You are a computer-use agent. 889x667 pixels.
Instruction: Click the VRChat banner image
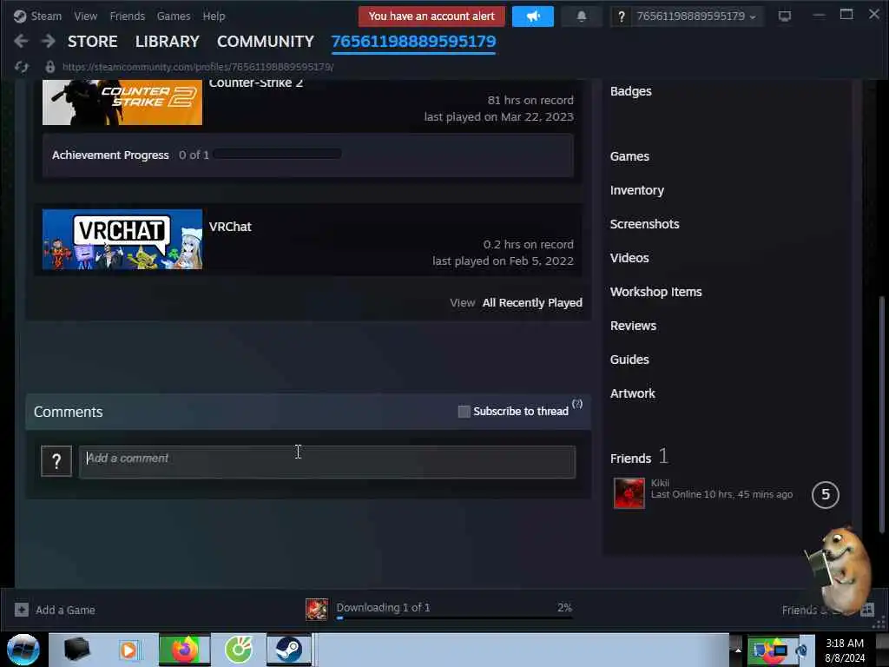coord(122,240)
